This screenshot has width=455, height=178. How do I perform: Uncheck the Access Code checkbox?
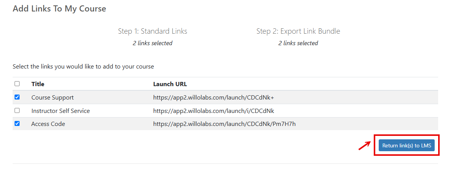pyautogui.click(x=17, y=124)
